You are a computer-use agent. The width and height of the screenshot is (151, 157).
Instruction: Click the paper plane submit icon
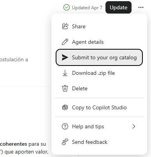tap(65, 57)
